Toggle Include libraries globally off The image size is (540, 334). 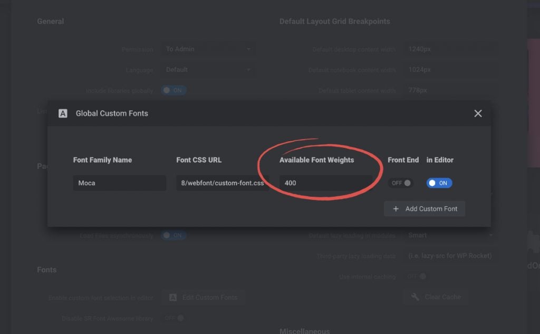(x=174, y=90)
